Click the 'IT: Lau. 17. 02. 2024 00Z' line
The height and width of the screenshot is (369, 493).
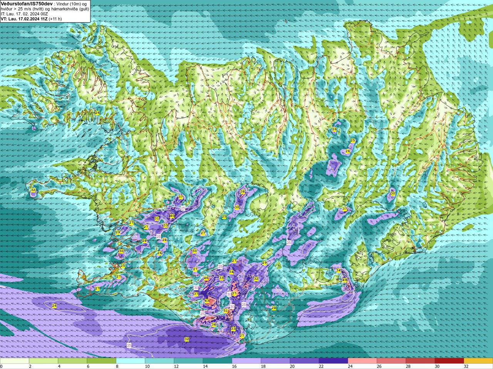coord(24,13)
